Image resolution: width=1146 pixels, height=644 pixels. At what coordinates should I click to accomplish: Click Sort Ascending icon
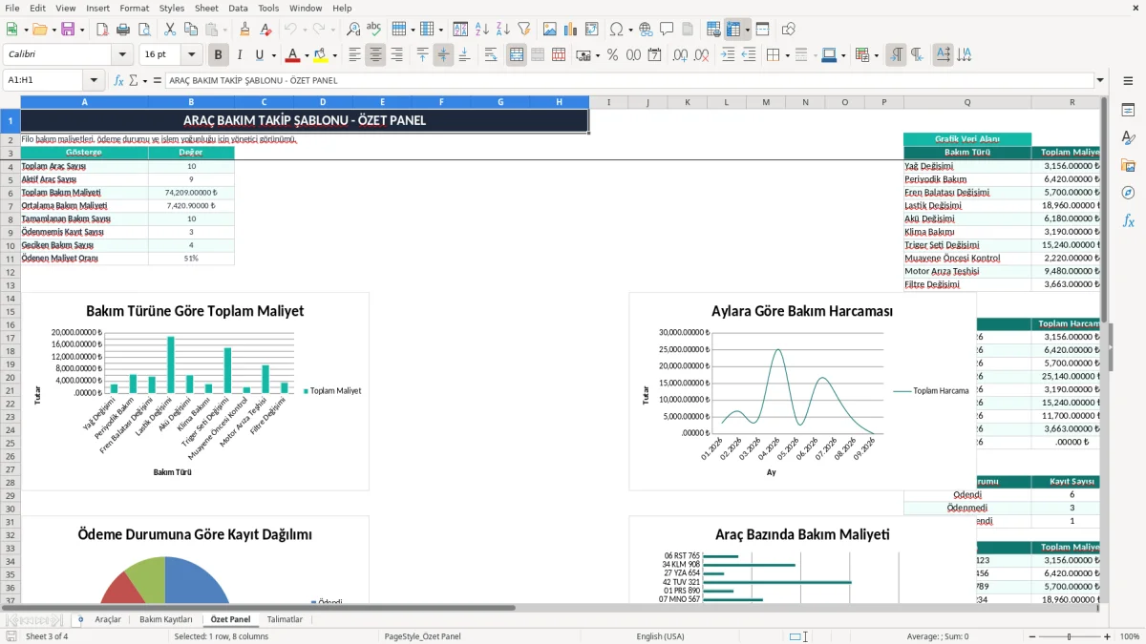482,30
